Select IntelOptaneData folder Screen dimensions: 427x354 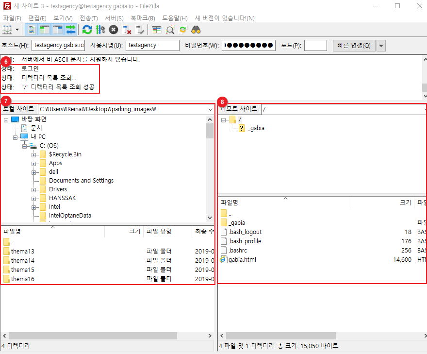[x=70, y=215]
